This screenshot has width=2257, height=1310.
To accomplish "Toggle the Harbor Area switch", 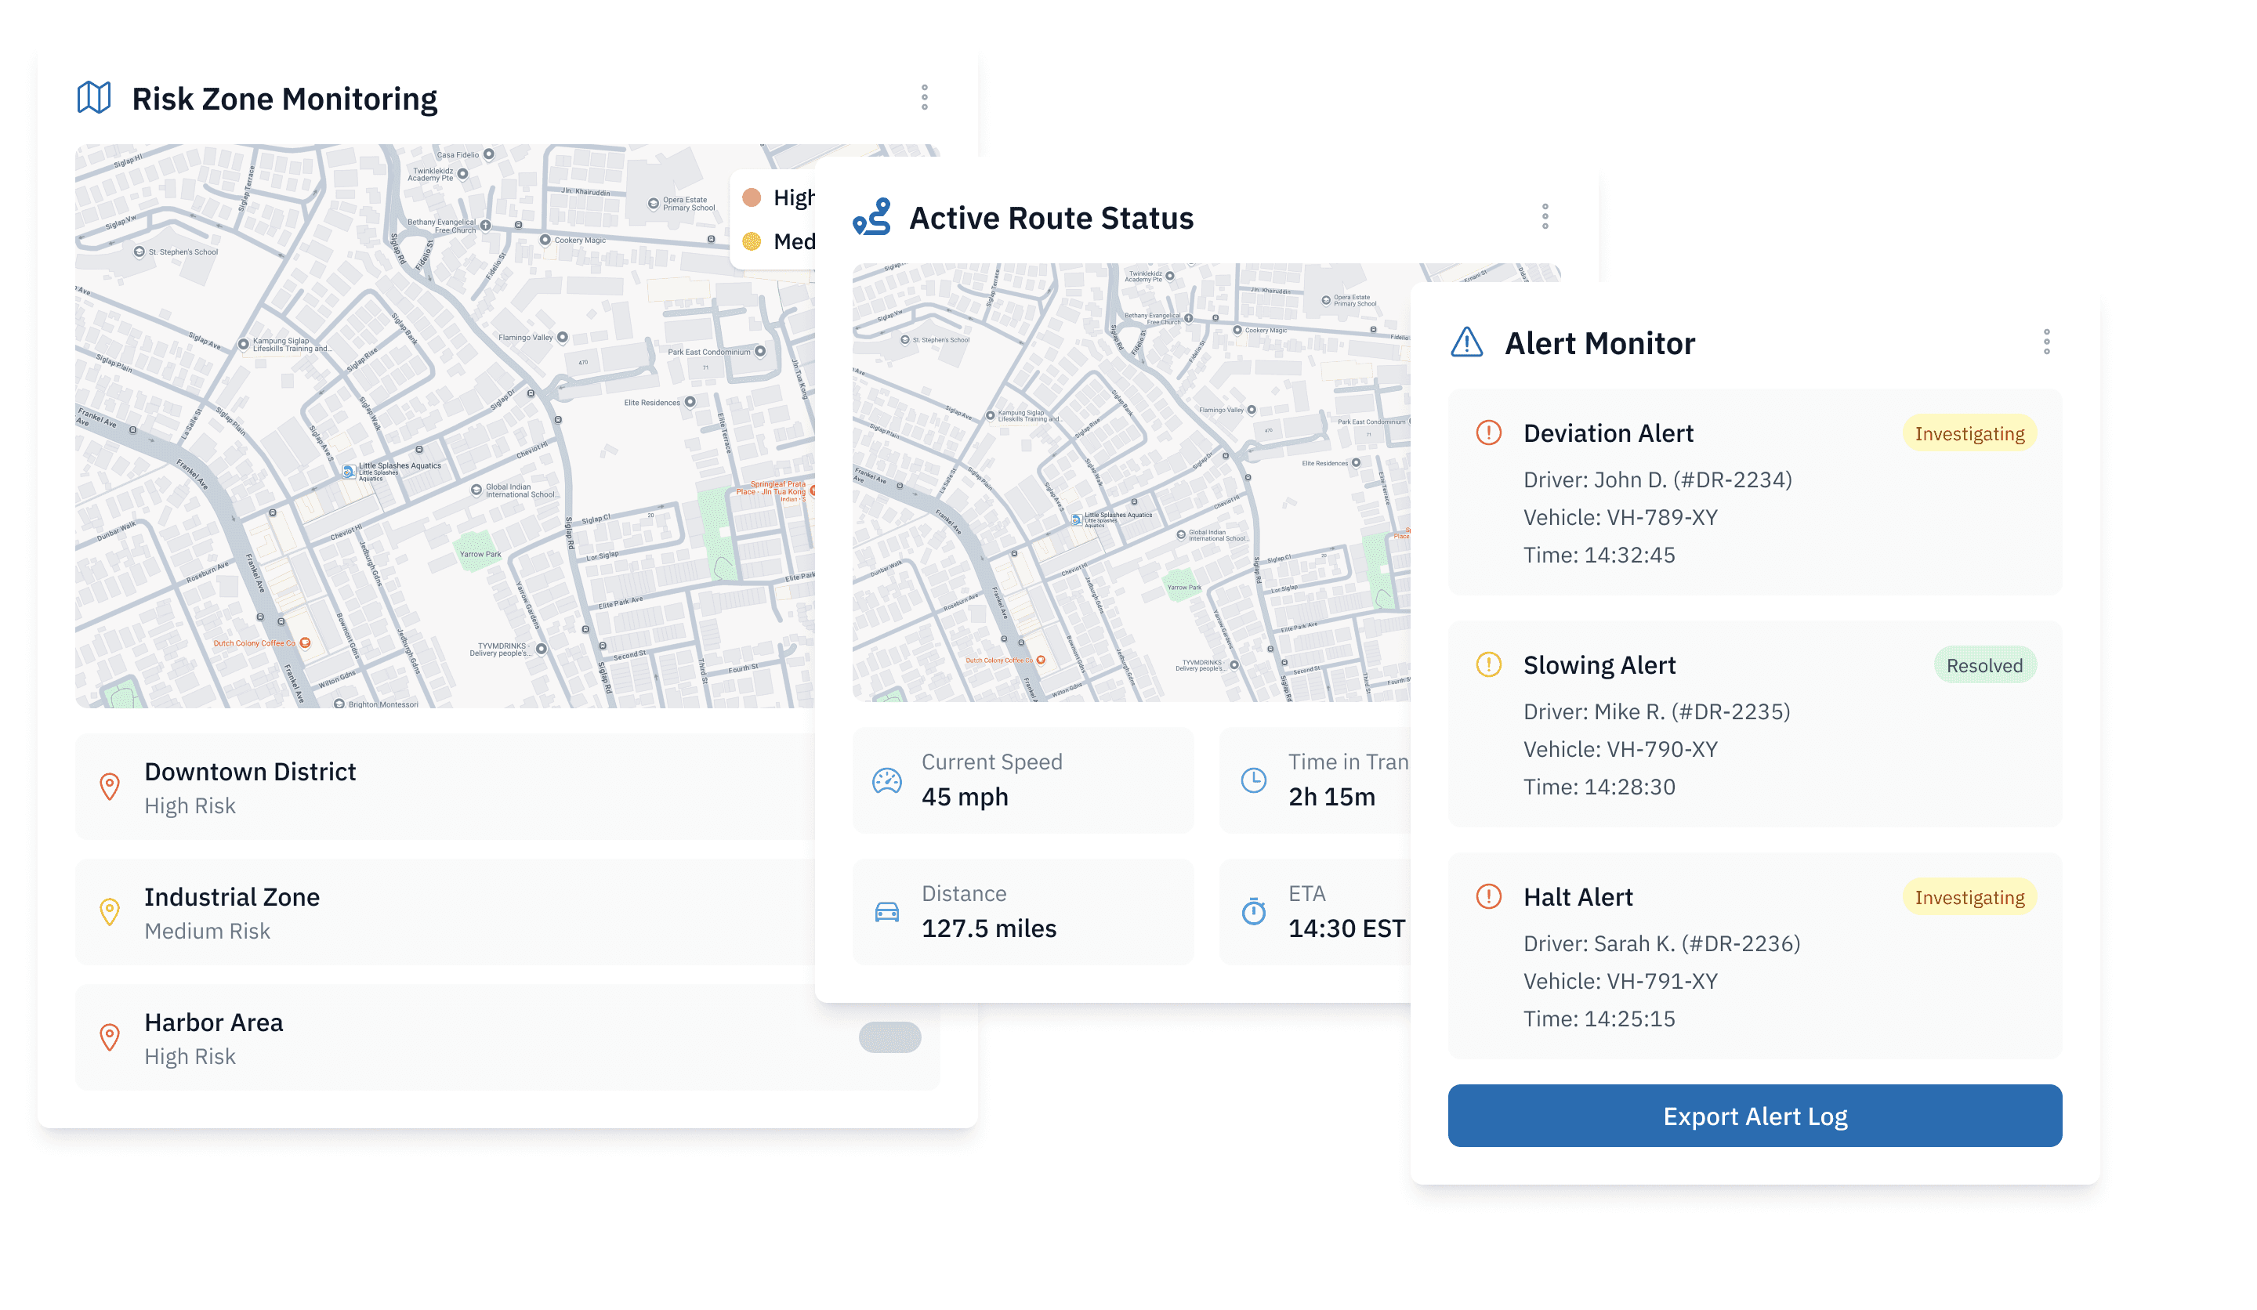I will click(x=889, y=1038).
